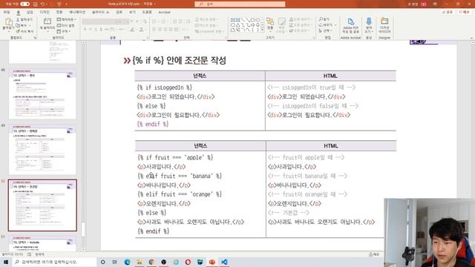This screenshot has height=267, width=475.
Task: Launch Microsoft Edge from the taskbar
Action: 127,262
